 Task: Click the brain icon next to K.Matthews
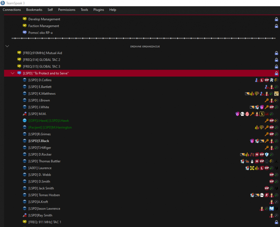point(257,94)
